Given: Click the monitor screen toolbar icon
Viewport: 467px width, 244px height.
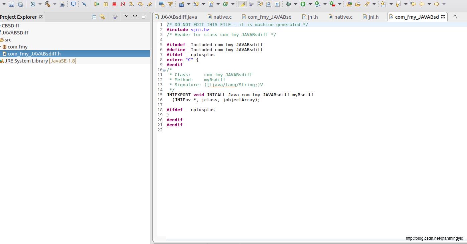Looking at the screenshot, I should [73, 4].
